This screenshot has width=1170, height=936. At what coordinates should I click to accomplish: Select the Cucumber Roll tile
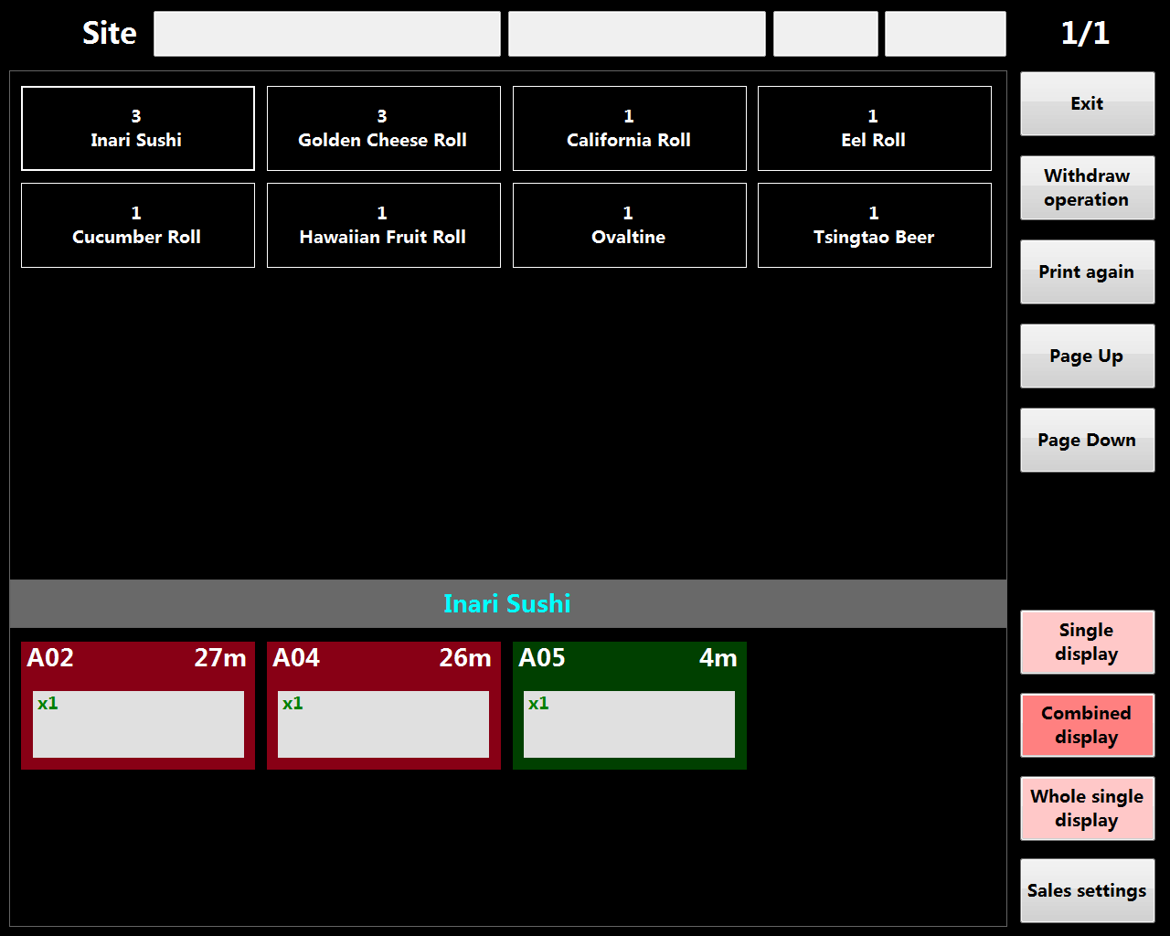coord(138,225)
